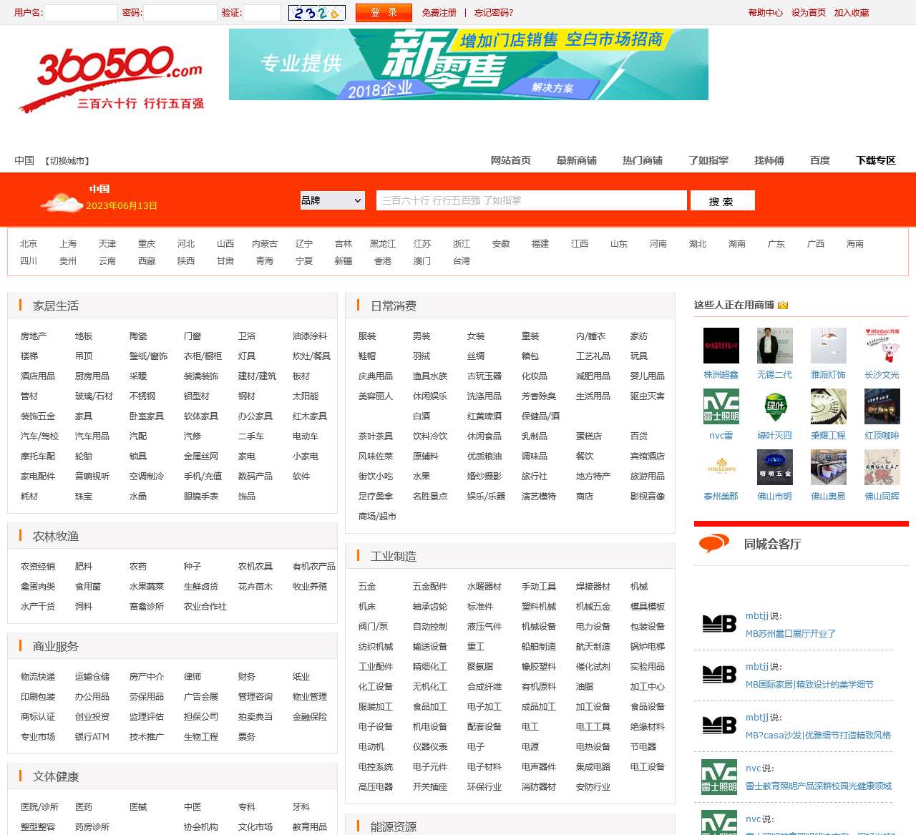The height and width of the screenshot is (835, 916).
Task: Click the MB logo beside 苏州展厅 post
Action: coord(718,624)
